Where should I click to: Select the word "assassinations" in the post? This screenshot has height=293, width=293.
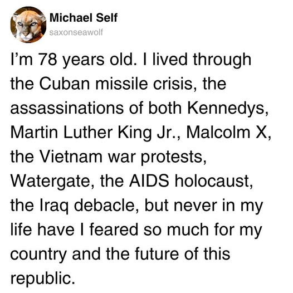67,109
